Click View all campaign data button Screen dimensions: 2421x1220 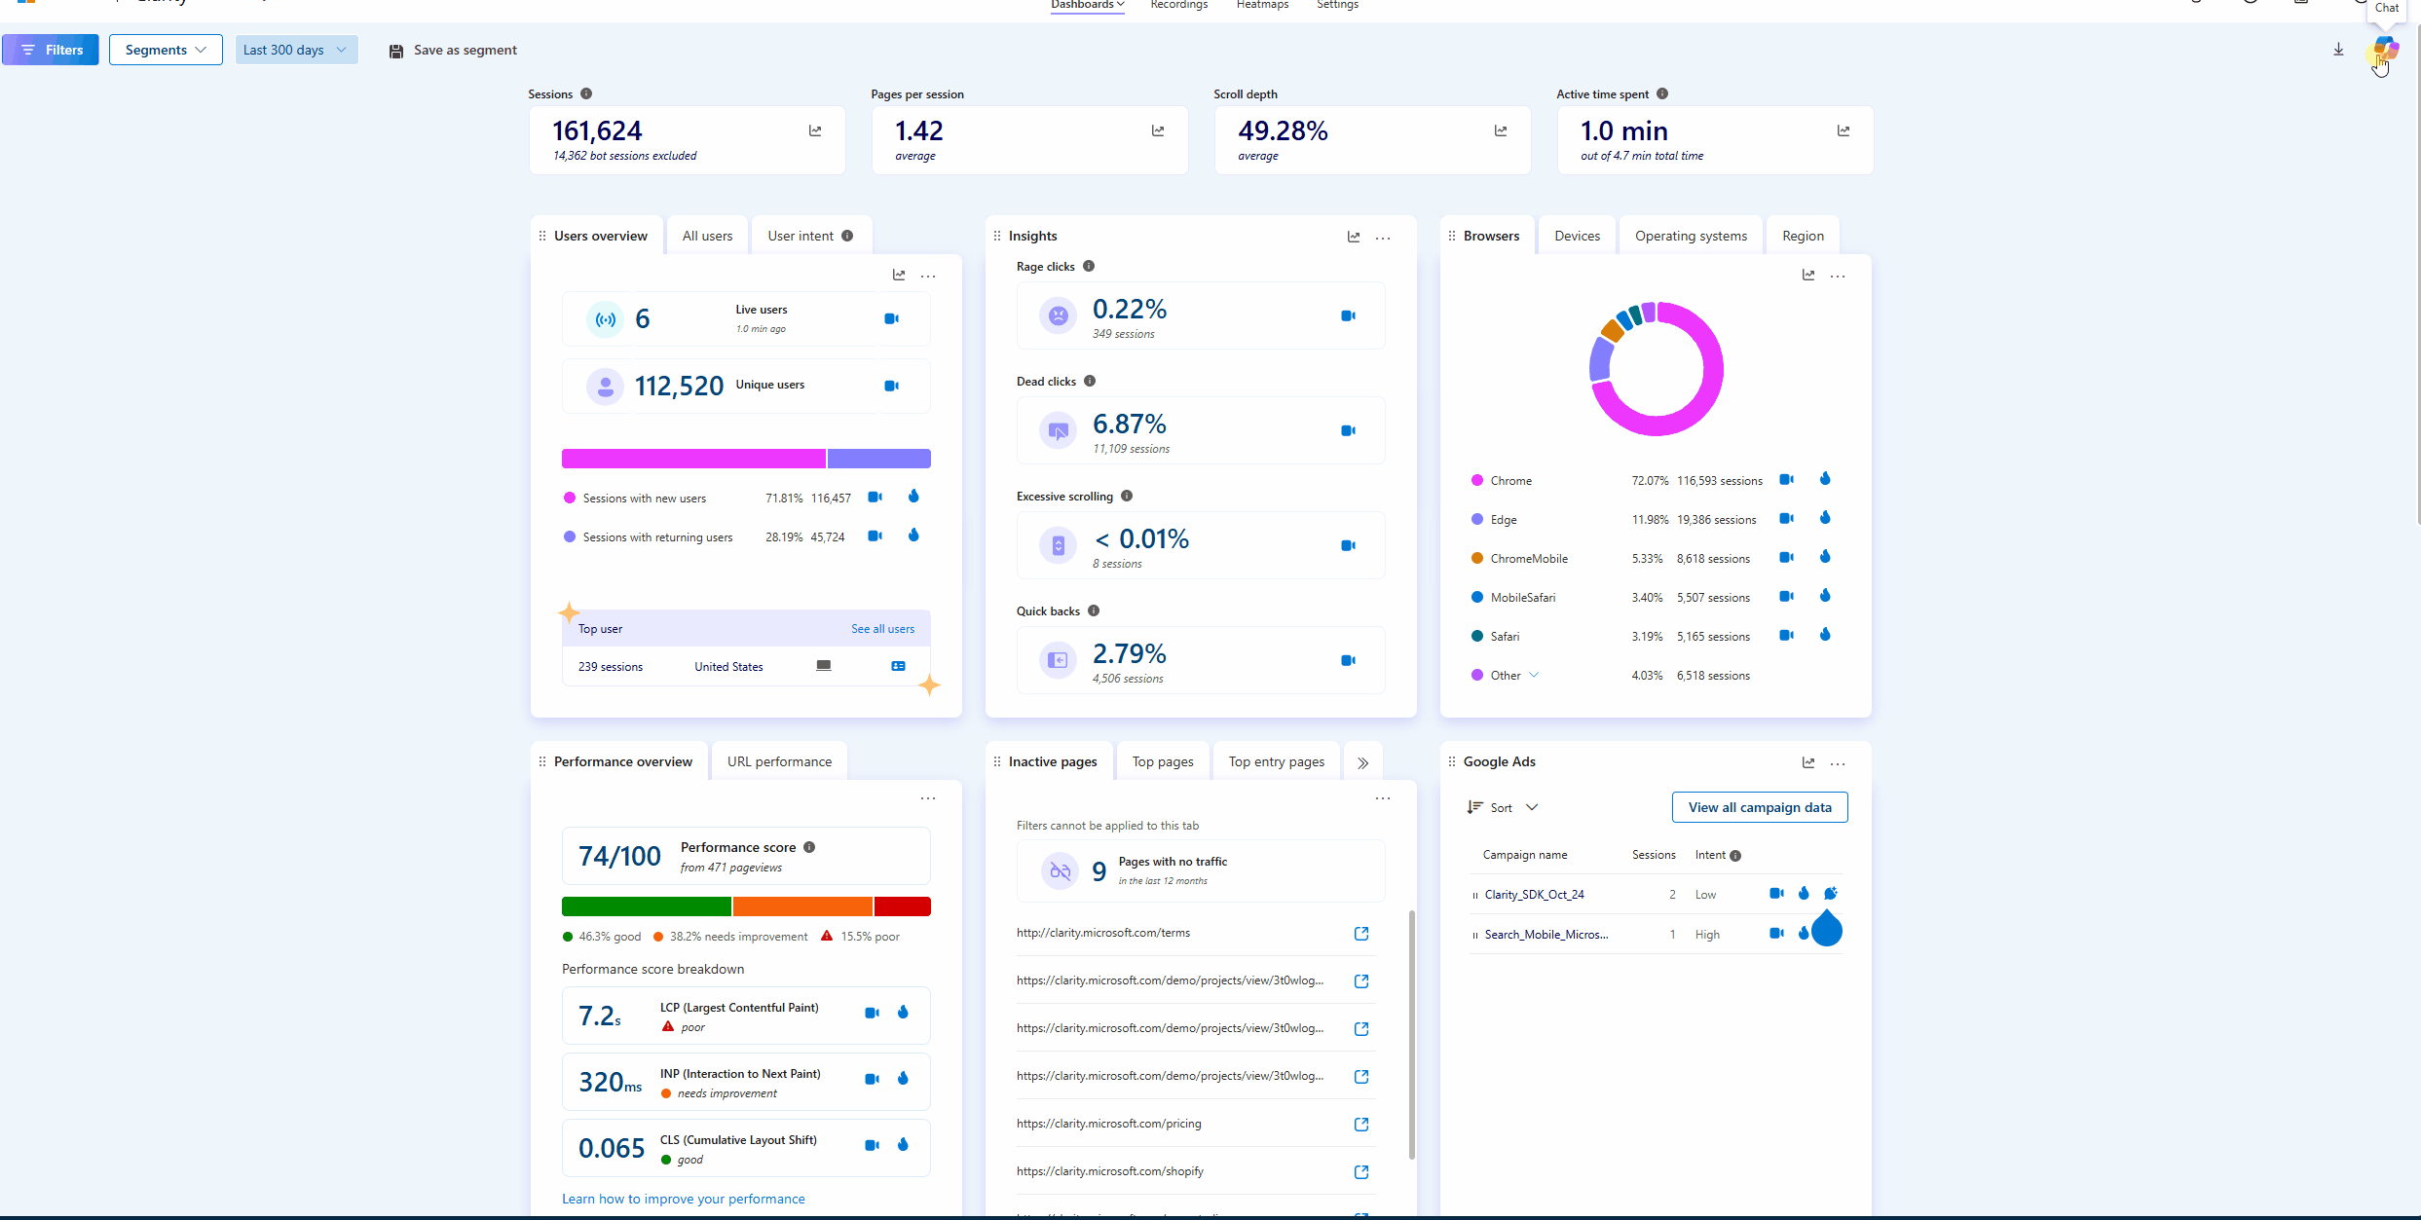tap(1760, 807)
